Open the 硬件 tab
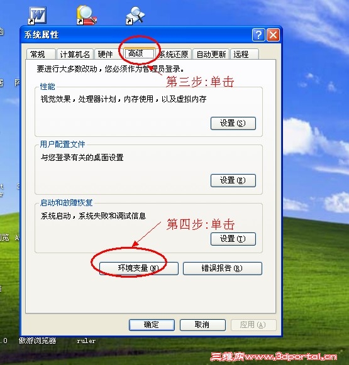 tap(106, 54)
